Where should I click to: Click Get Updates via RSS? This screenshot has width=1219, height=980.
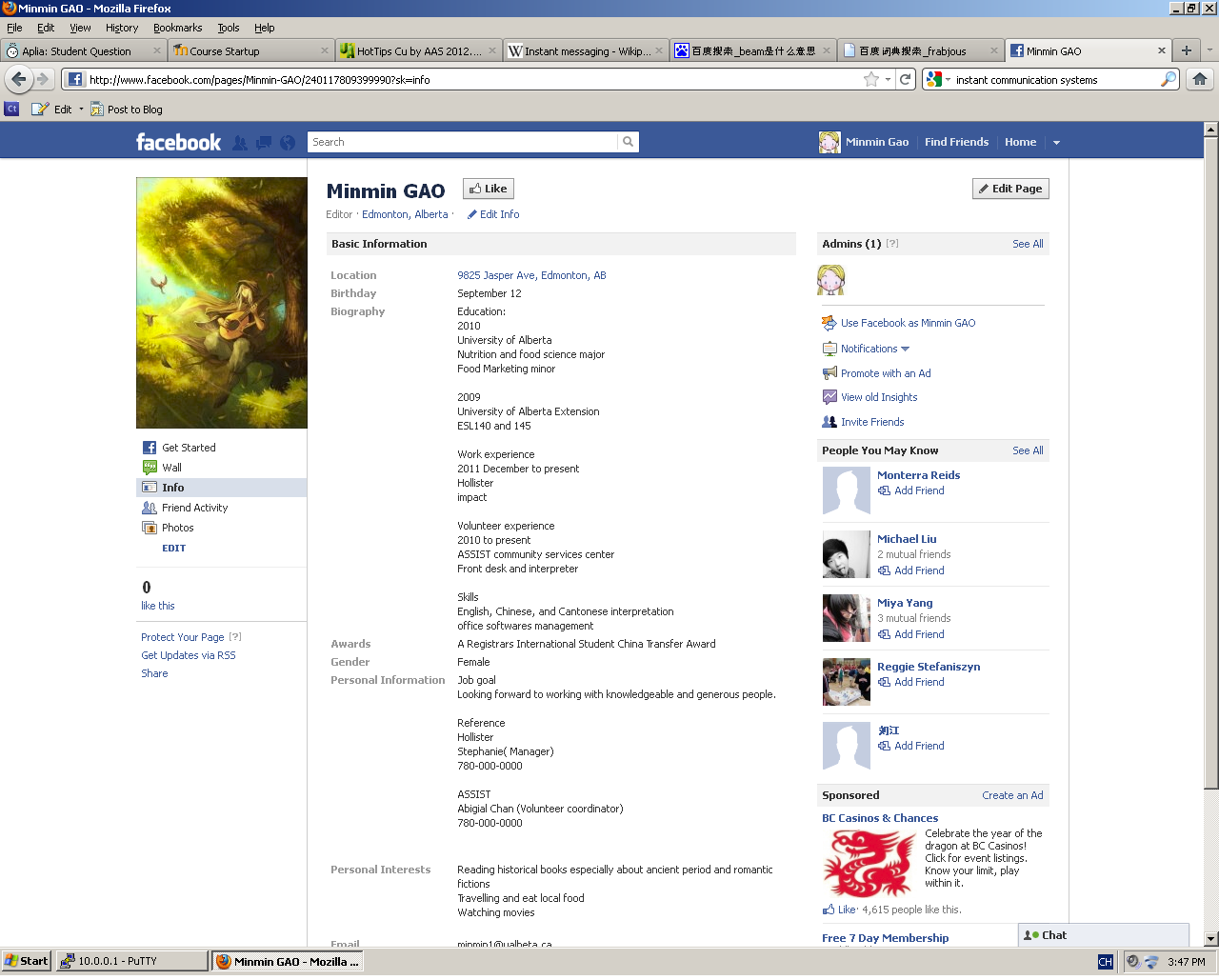[189, 655]
